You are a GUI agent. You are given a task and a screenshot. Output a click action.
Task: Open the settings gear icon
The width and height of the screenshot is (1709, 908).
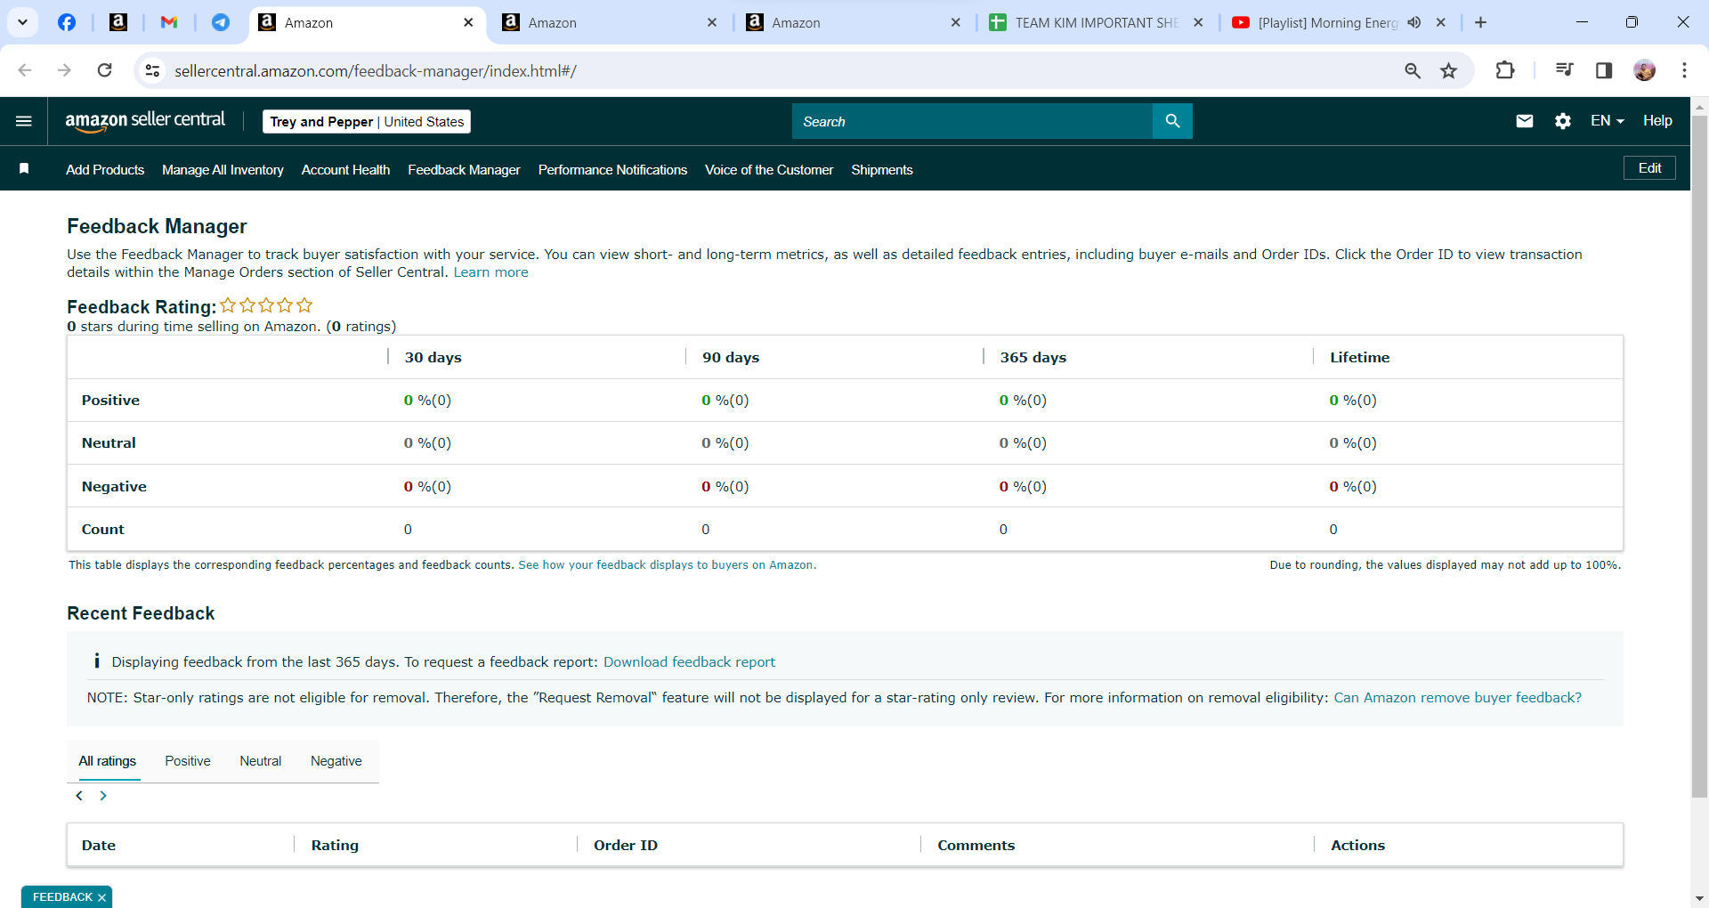(1563, 121)
